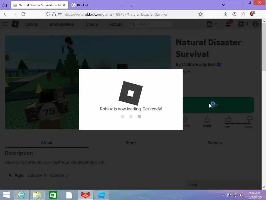Open the Roblox hamburger navigation menu

coord(5,24)
